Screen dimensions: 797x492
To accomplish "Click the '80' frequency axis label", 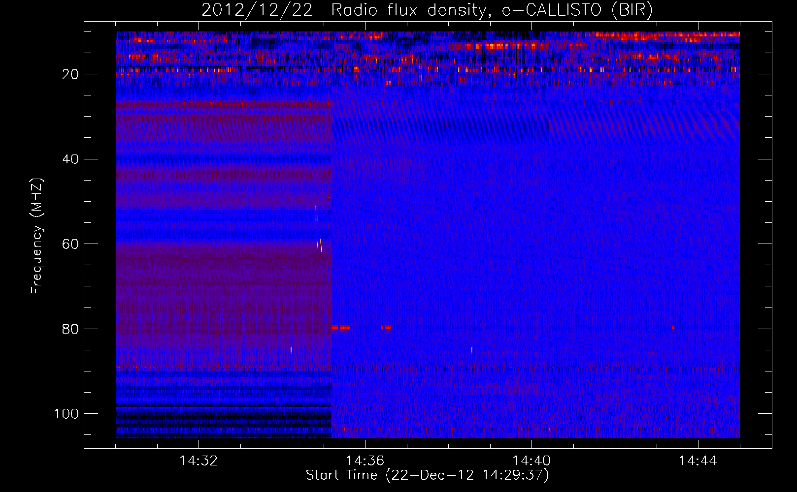I will [71, 329].
